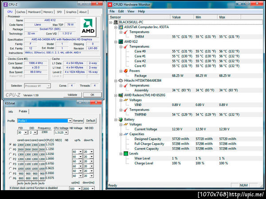The image size is (266, 199).
Task: Switch to the Memory tab
Action: coord(48,12)
